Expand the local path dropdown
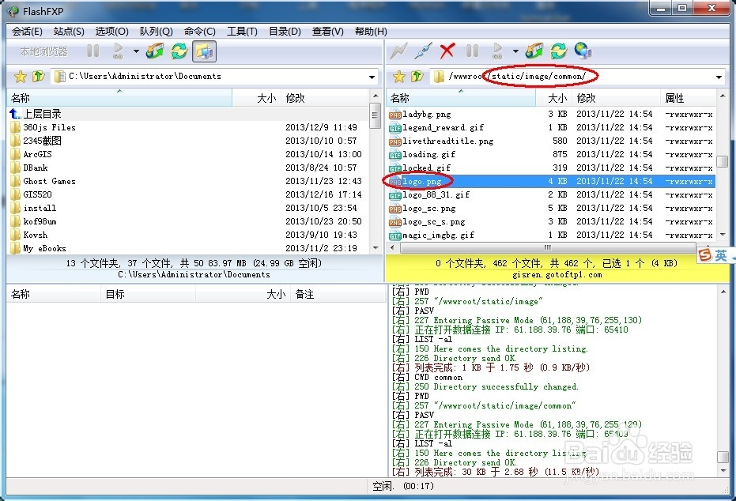 (x=372, y=77)
